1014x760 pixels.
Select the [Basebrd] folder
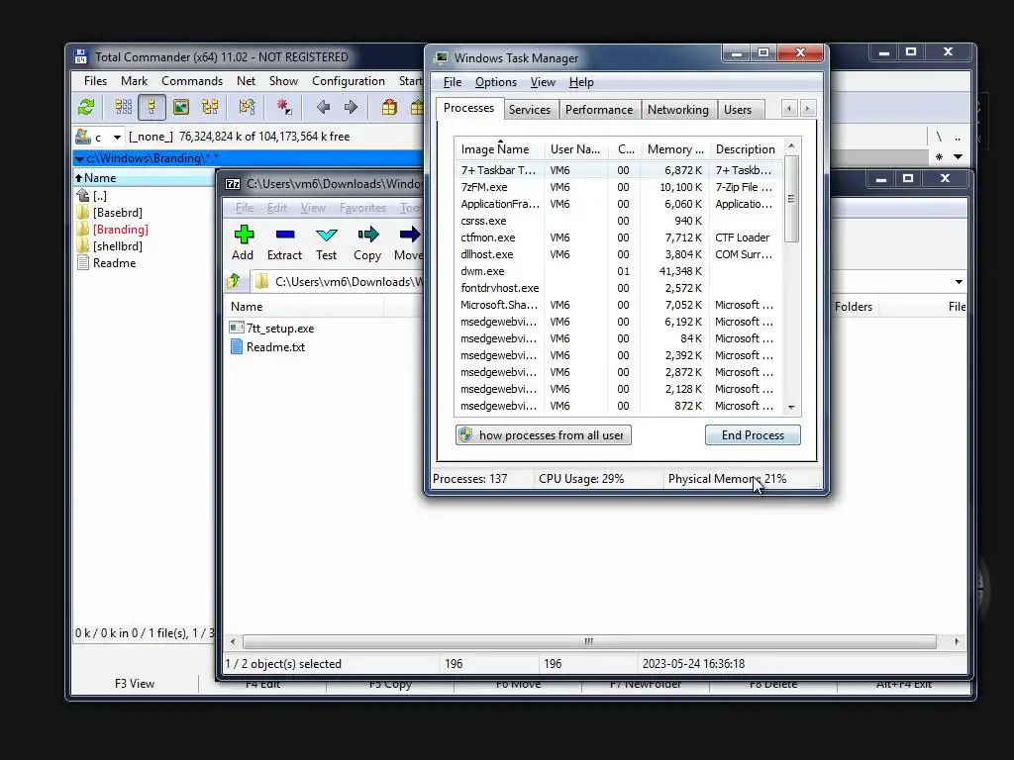pyautogui.click(x=117, y=213)
